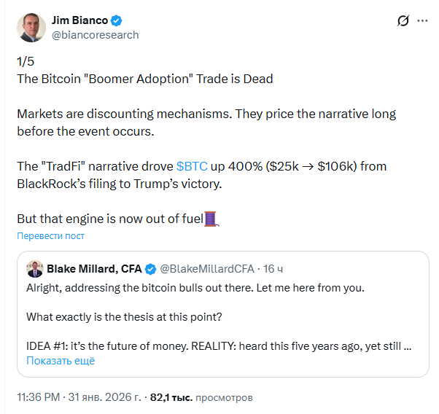Go to the @BlakeMillardCFA handle
The width and height of the screenshot is (439, 414).
tap(206, 269)
